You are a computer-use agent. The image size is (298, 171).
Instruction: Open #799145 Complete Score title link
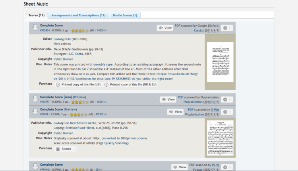pos(51,165)
